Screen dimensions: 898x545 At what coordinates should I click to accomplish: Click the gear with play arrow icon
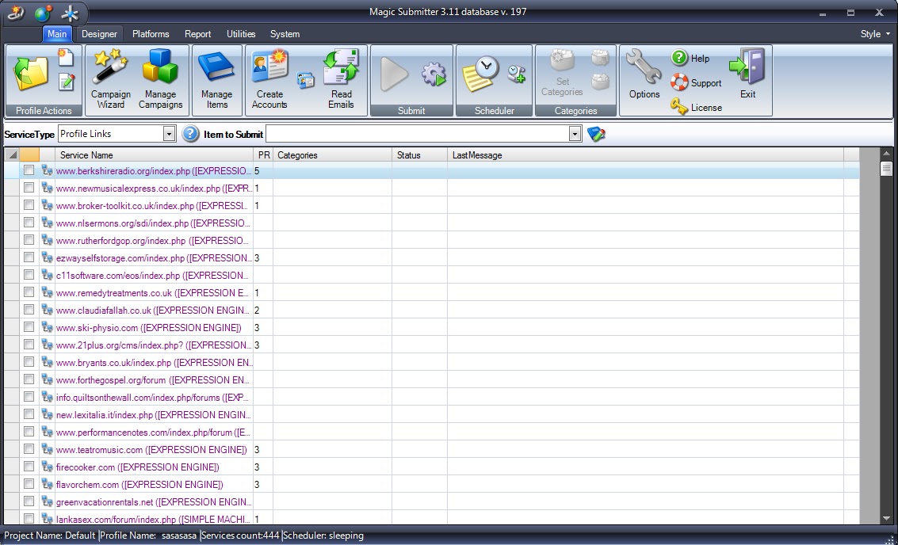(x=434, y=74)
